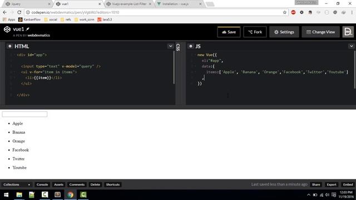Open work_scrm bookmarks folder
356x200 pixels.
(x=84, y=19)
